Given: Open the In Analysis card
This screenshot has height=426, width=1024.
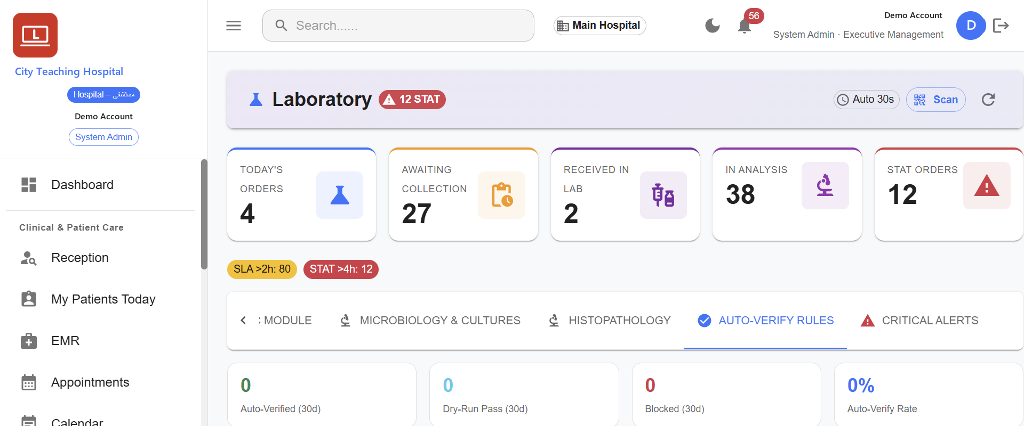Looking at the screenshot, I should pos(787,194).
